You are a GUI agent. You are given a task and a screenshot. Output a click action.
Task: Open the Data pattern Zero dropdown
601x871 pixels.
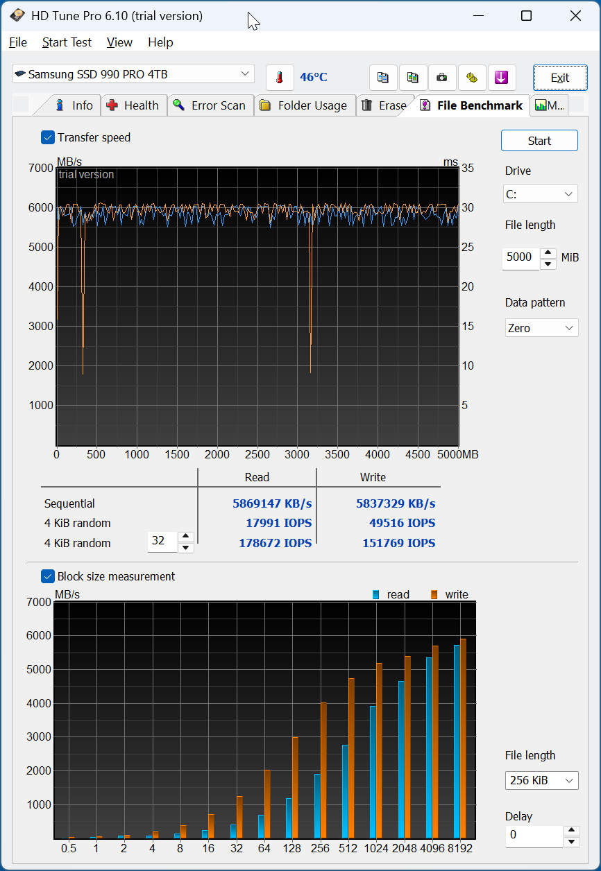pyautogui.click(x=541, y=328)
